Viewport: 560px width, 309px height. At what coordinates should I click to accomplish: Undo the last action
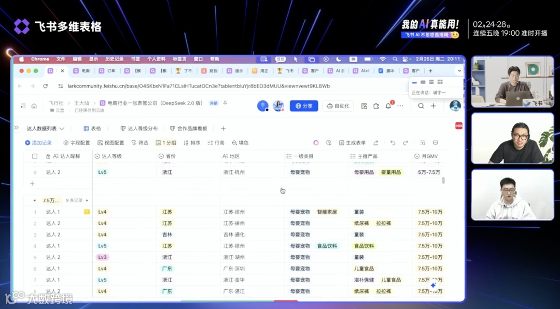coord(393,142)
